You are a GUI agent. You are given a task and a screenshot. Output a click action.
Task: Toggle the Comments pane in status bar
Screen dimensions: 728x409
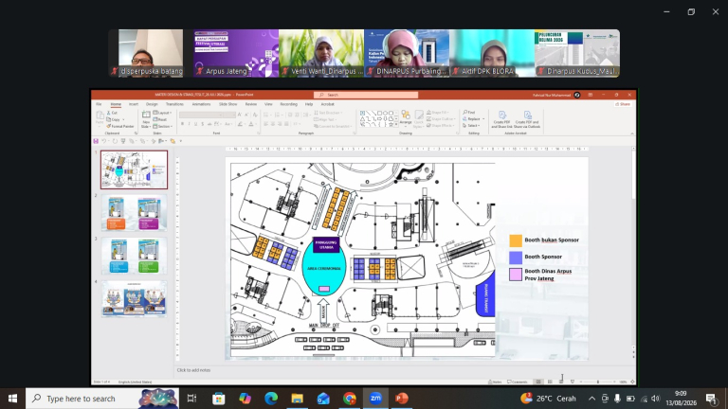click(x=518, y=382)
